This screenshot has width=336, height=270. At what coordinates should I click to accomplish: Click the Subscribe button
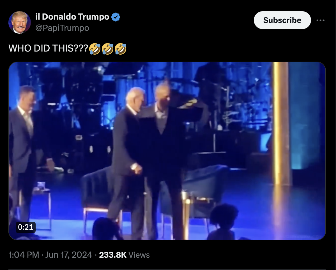(x=282, y=20)
